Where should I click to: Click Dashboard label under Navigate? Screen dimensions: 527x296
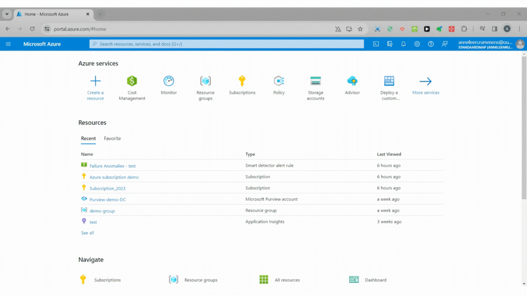[x=376, y=280]
